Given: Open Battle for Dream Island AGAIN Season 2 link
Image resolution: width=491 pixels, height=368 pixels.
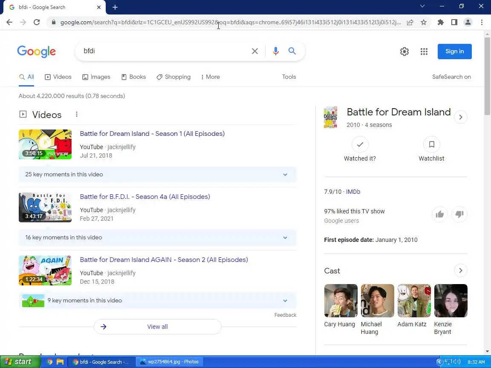Looking at the screenshot, I should pos(164,260).
